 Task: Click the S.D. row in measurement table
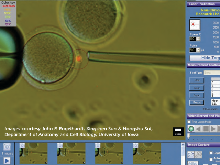pos(216,104)
